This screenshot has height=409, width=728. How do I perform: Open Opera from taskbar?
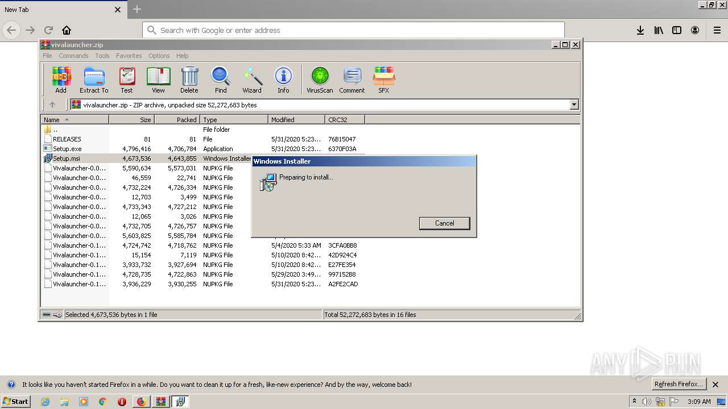pos(122,402)
